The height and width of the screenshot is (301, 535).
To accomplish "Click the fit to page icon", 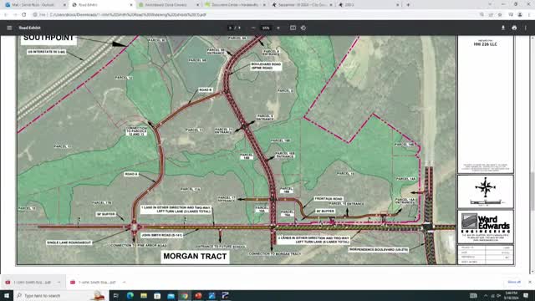I will 293,28.
